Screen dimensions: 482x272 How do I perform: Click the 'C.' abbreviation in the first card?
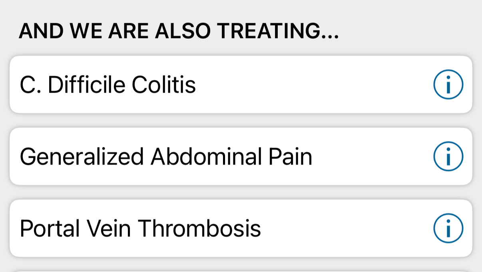click(x=30, y=85)
